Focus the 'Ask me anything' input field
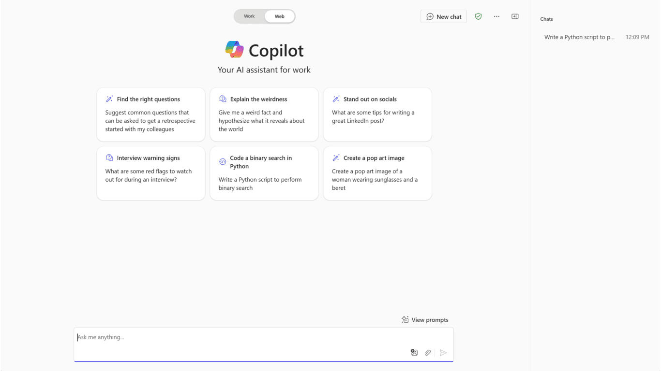The width and height of the screenshot is (661, 371). click(242, 337)
